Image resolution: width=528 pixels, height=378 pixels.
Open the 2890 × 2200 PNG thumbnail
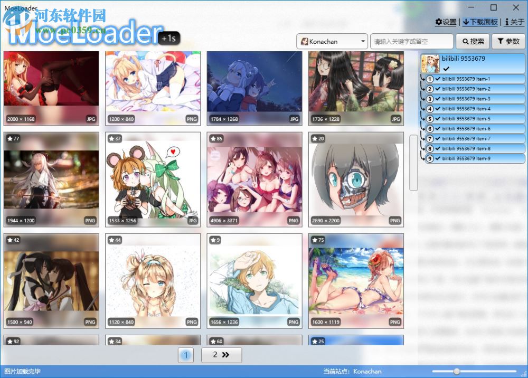[x=356, y=179]
